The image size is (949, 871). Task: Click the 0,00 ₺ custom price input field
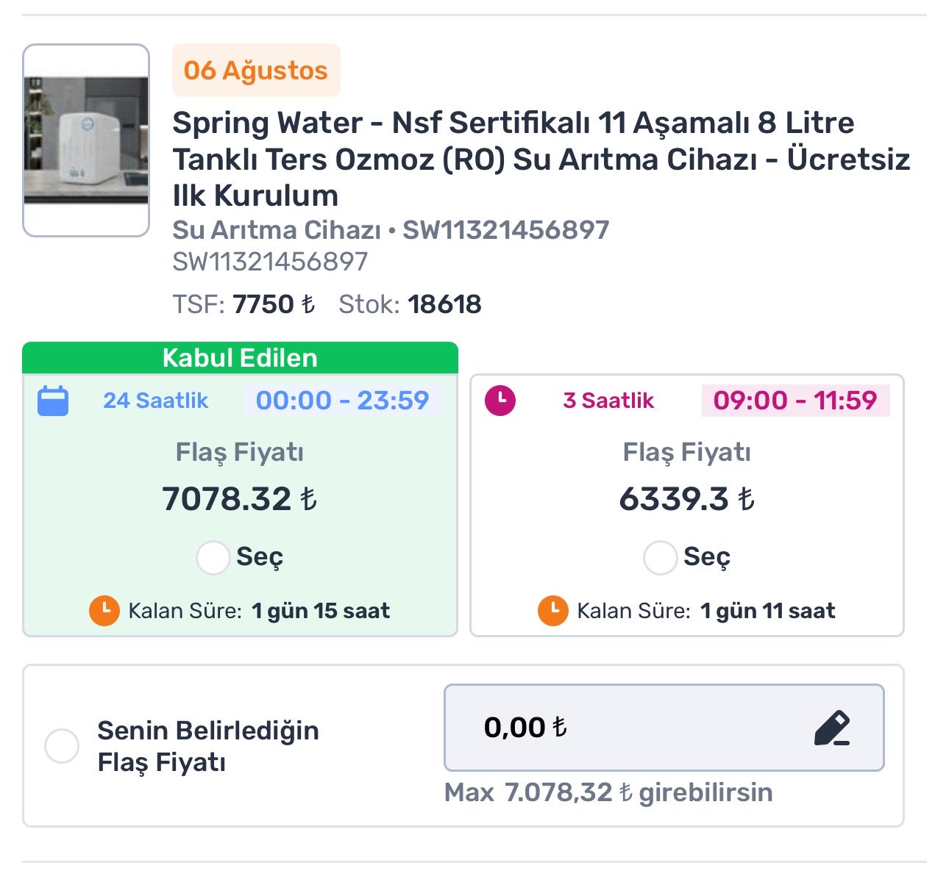664,728
